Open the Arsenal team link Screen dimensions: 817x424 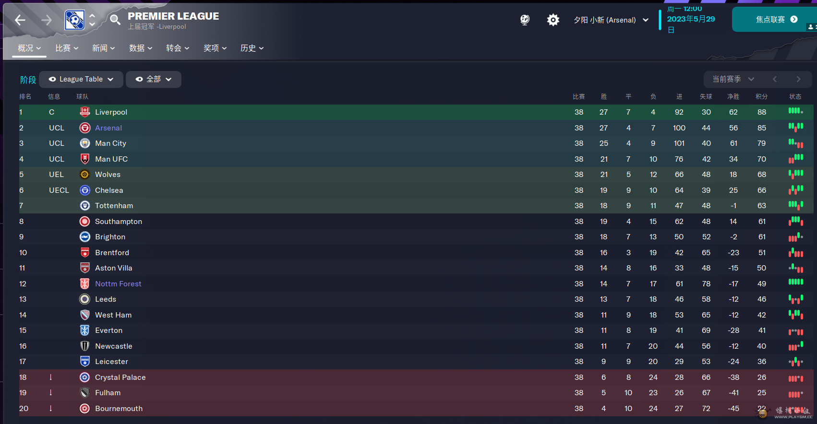click(x=108, y=128)
